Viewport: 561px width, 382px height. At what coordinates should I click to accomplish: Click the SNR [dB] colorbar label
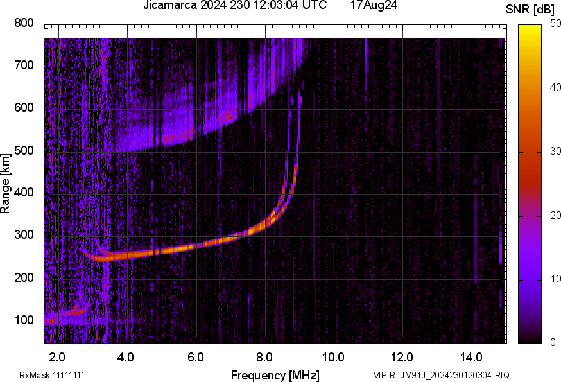(x=530, y=10)
